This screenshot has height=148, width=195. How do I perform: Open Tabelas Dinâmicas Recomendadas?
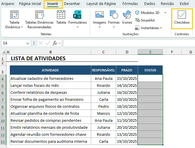(39, 15)
